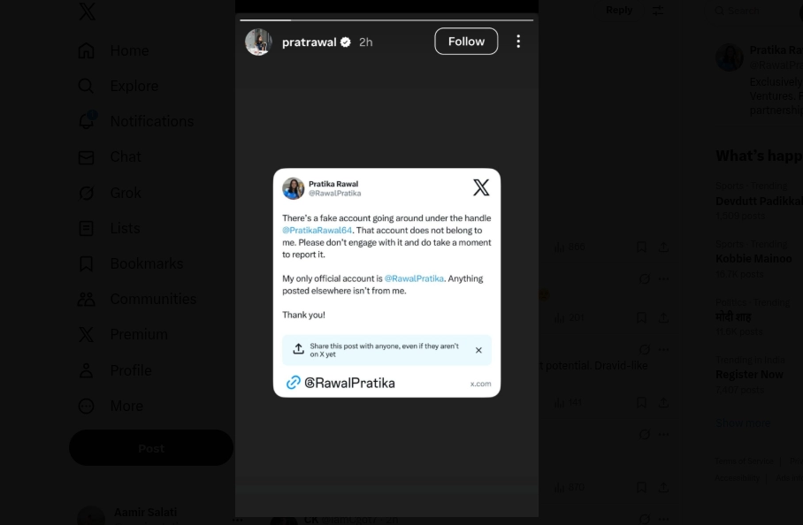
Task: Open pratrawal's story profile picture
Action: [259, 42]
